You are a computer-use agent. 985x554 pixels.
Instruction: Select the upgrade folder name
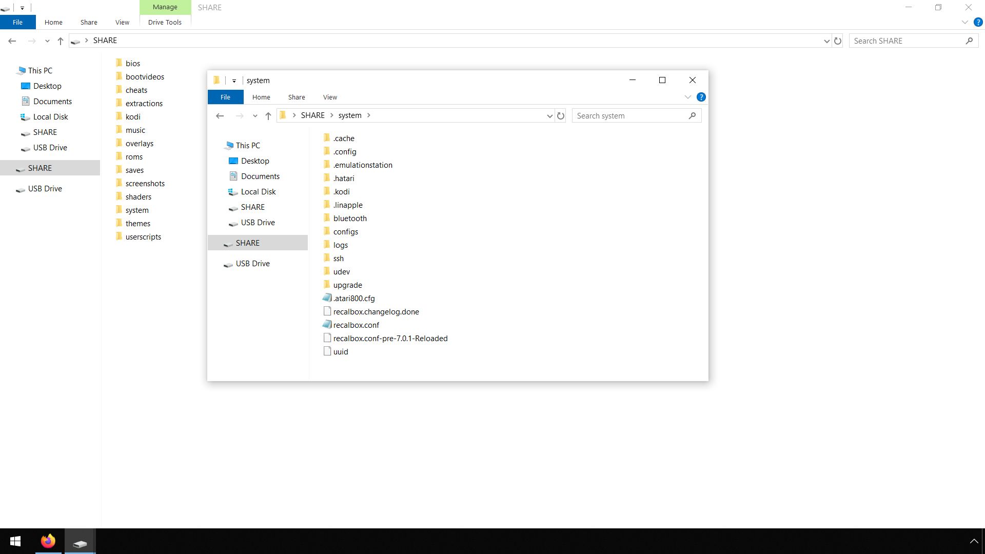(x=347, y=285)
